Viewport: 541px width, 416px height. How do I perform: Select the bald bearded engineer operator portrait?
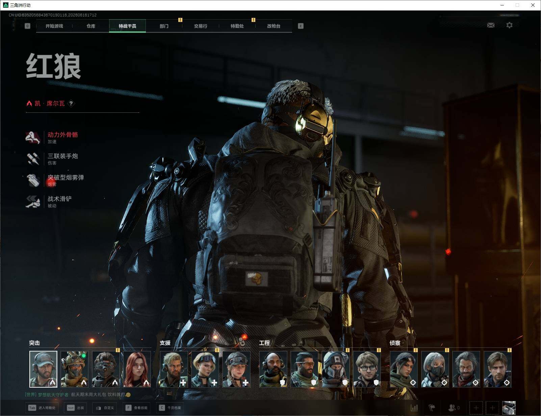[x=273, y=369]
